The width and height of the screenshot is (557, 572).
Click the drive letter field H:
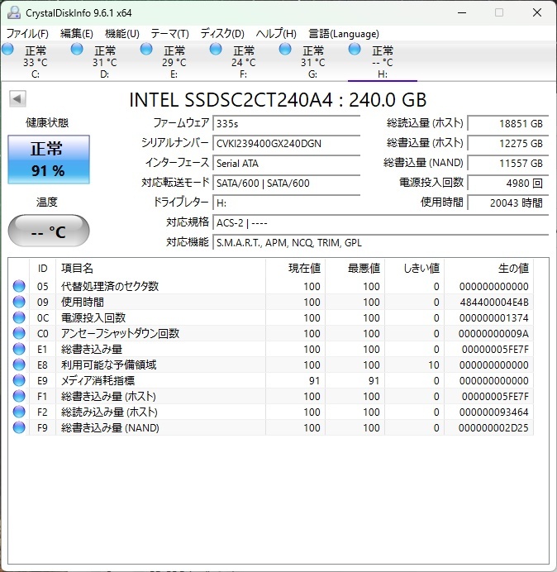(x=287, y=203)
